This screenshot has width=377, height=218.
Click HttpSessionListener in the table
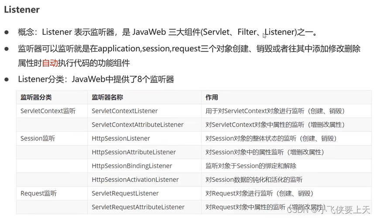click(x=121, y=138)
